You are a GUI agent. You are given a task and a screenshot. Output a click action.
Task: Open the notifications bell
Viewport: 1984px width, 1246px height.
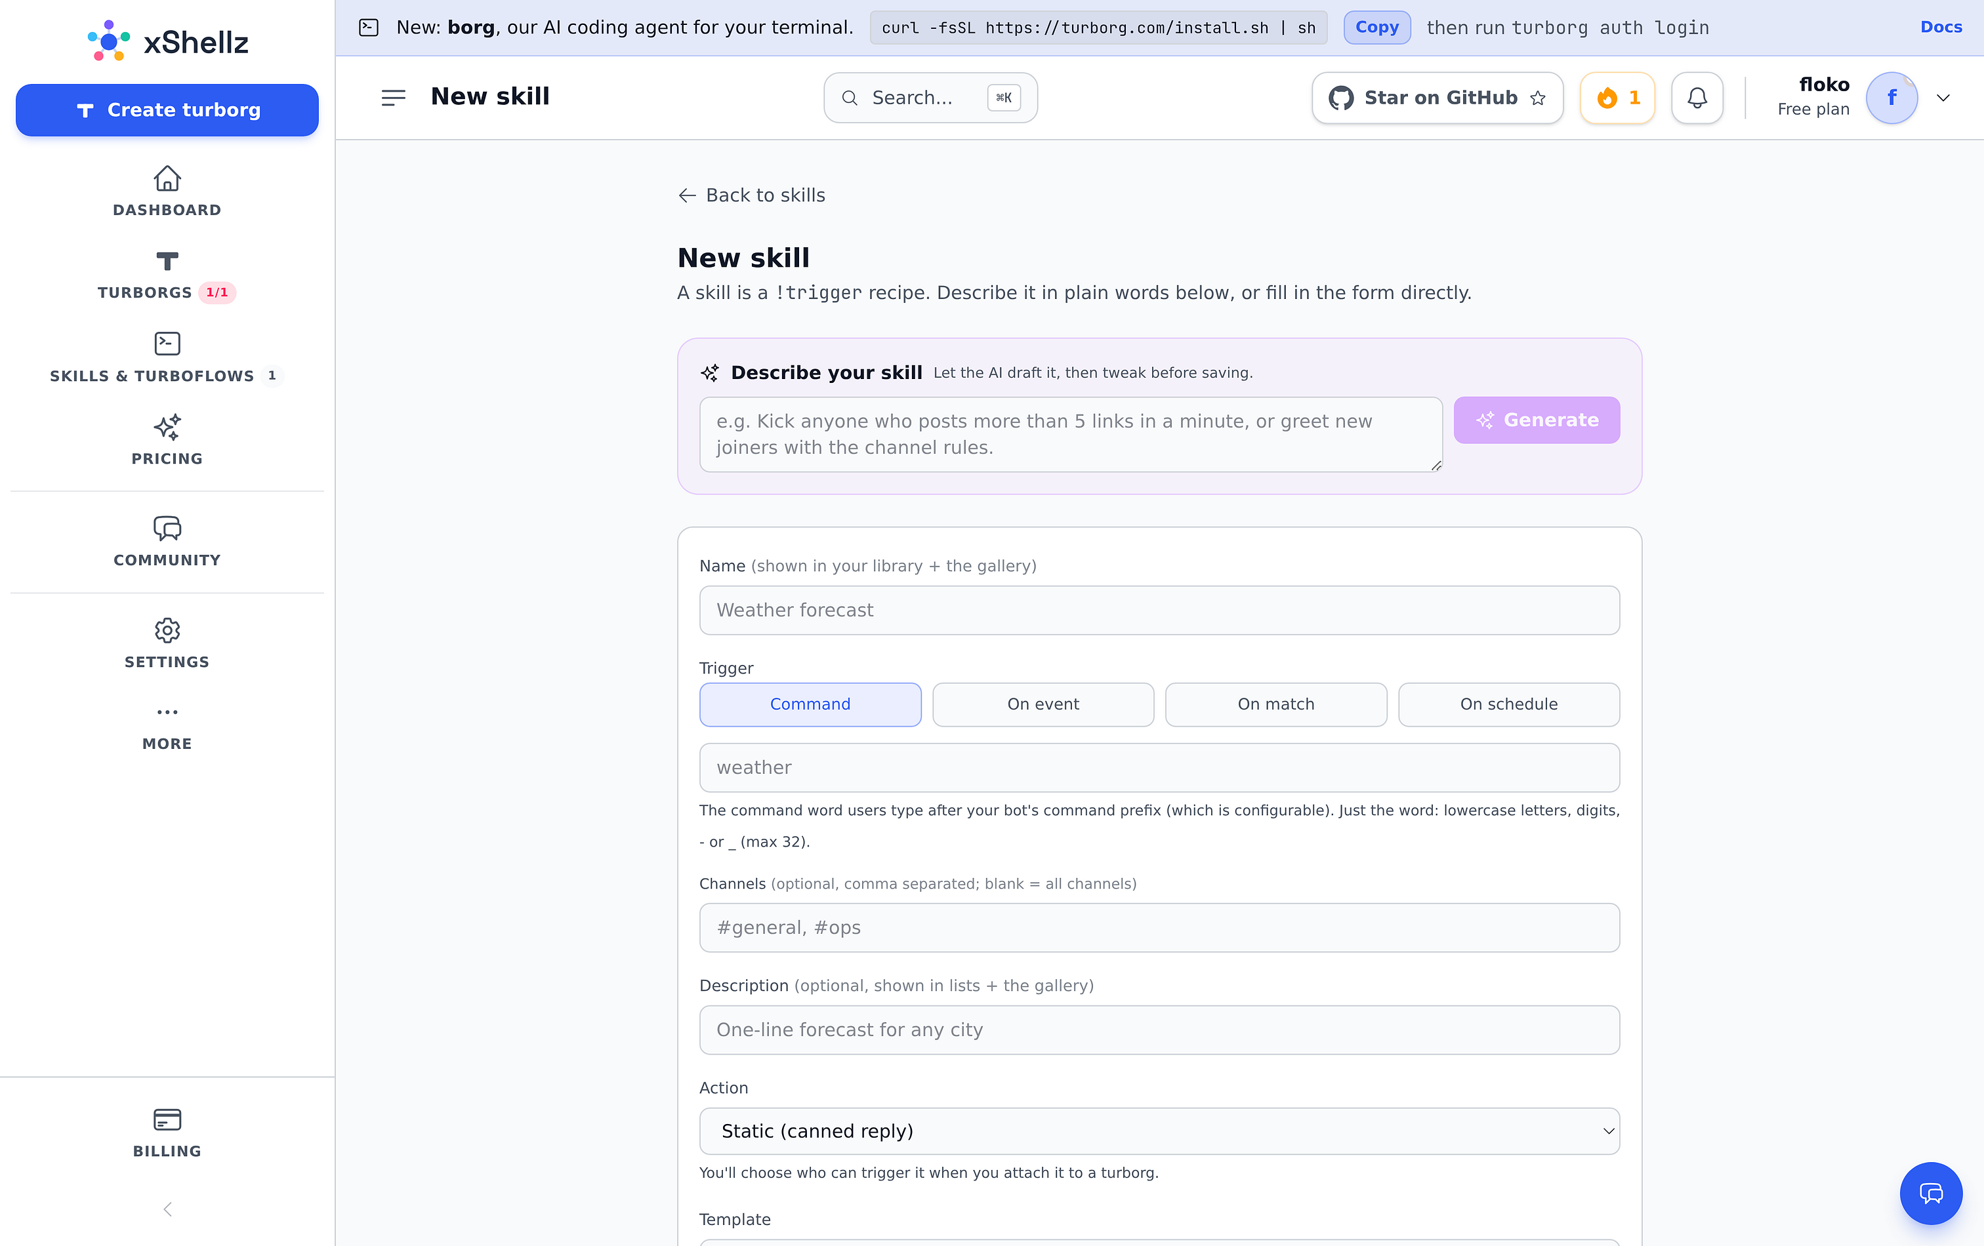(x=1697, y=97)
